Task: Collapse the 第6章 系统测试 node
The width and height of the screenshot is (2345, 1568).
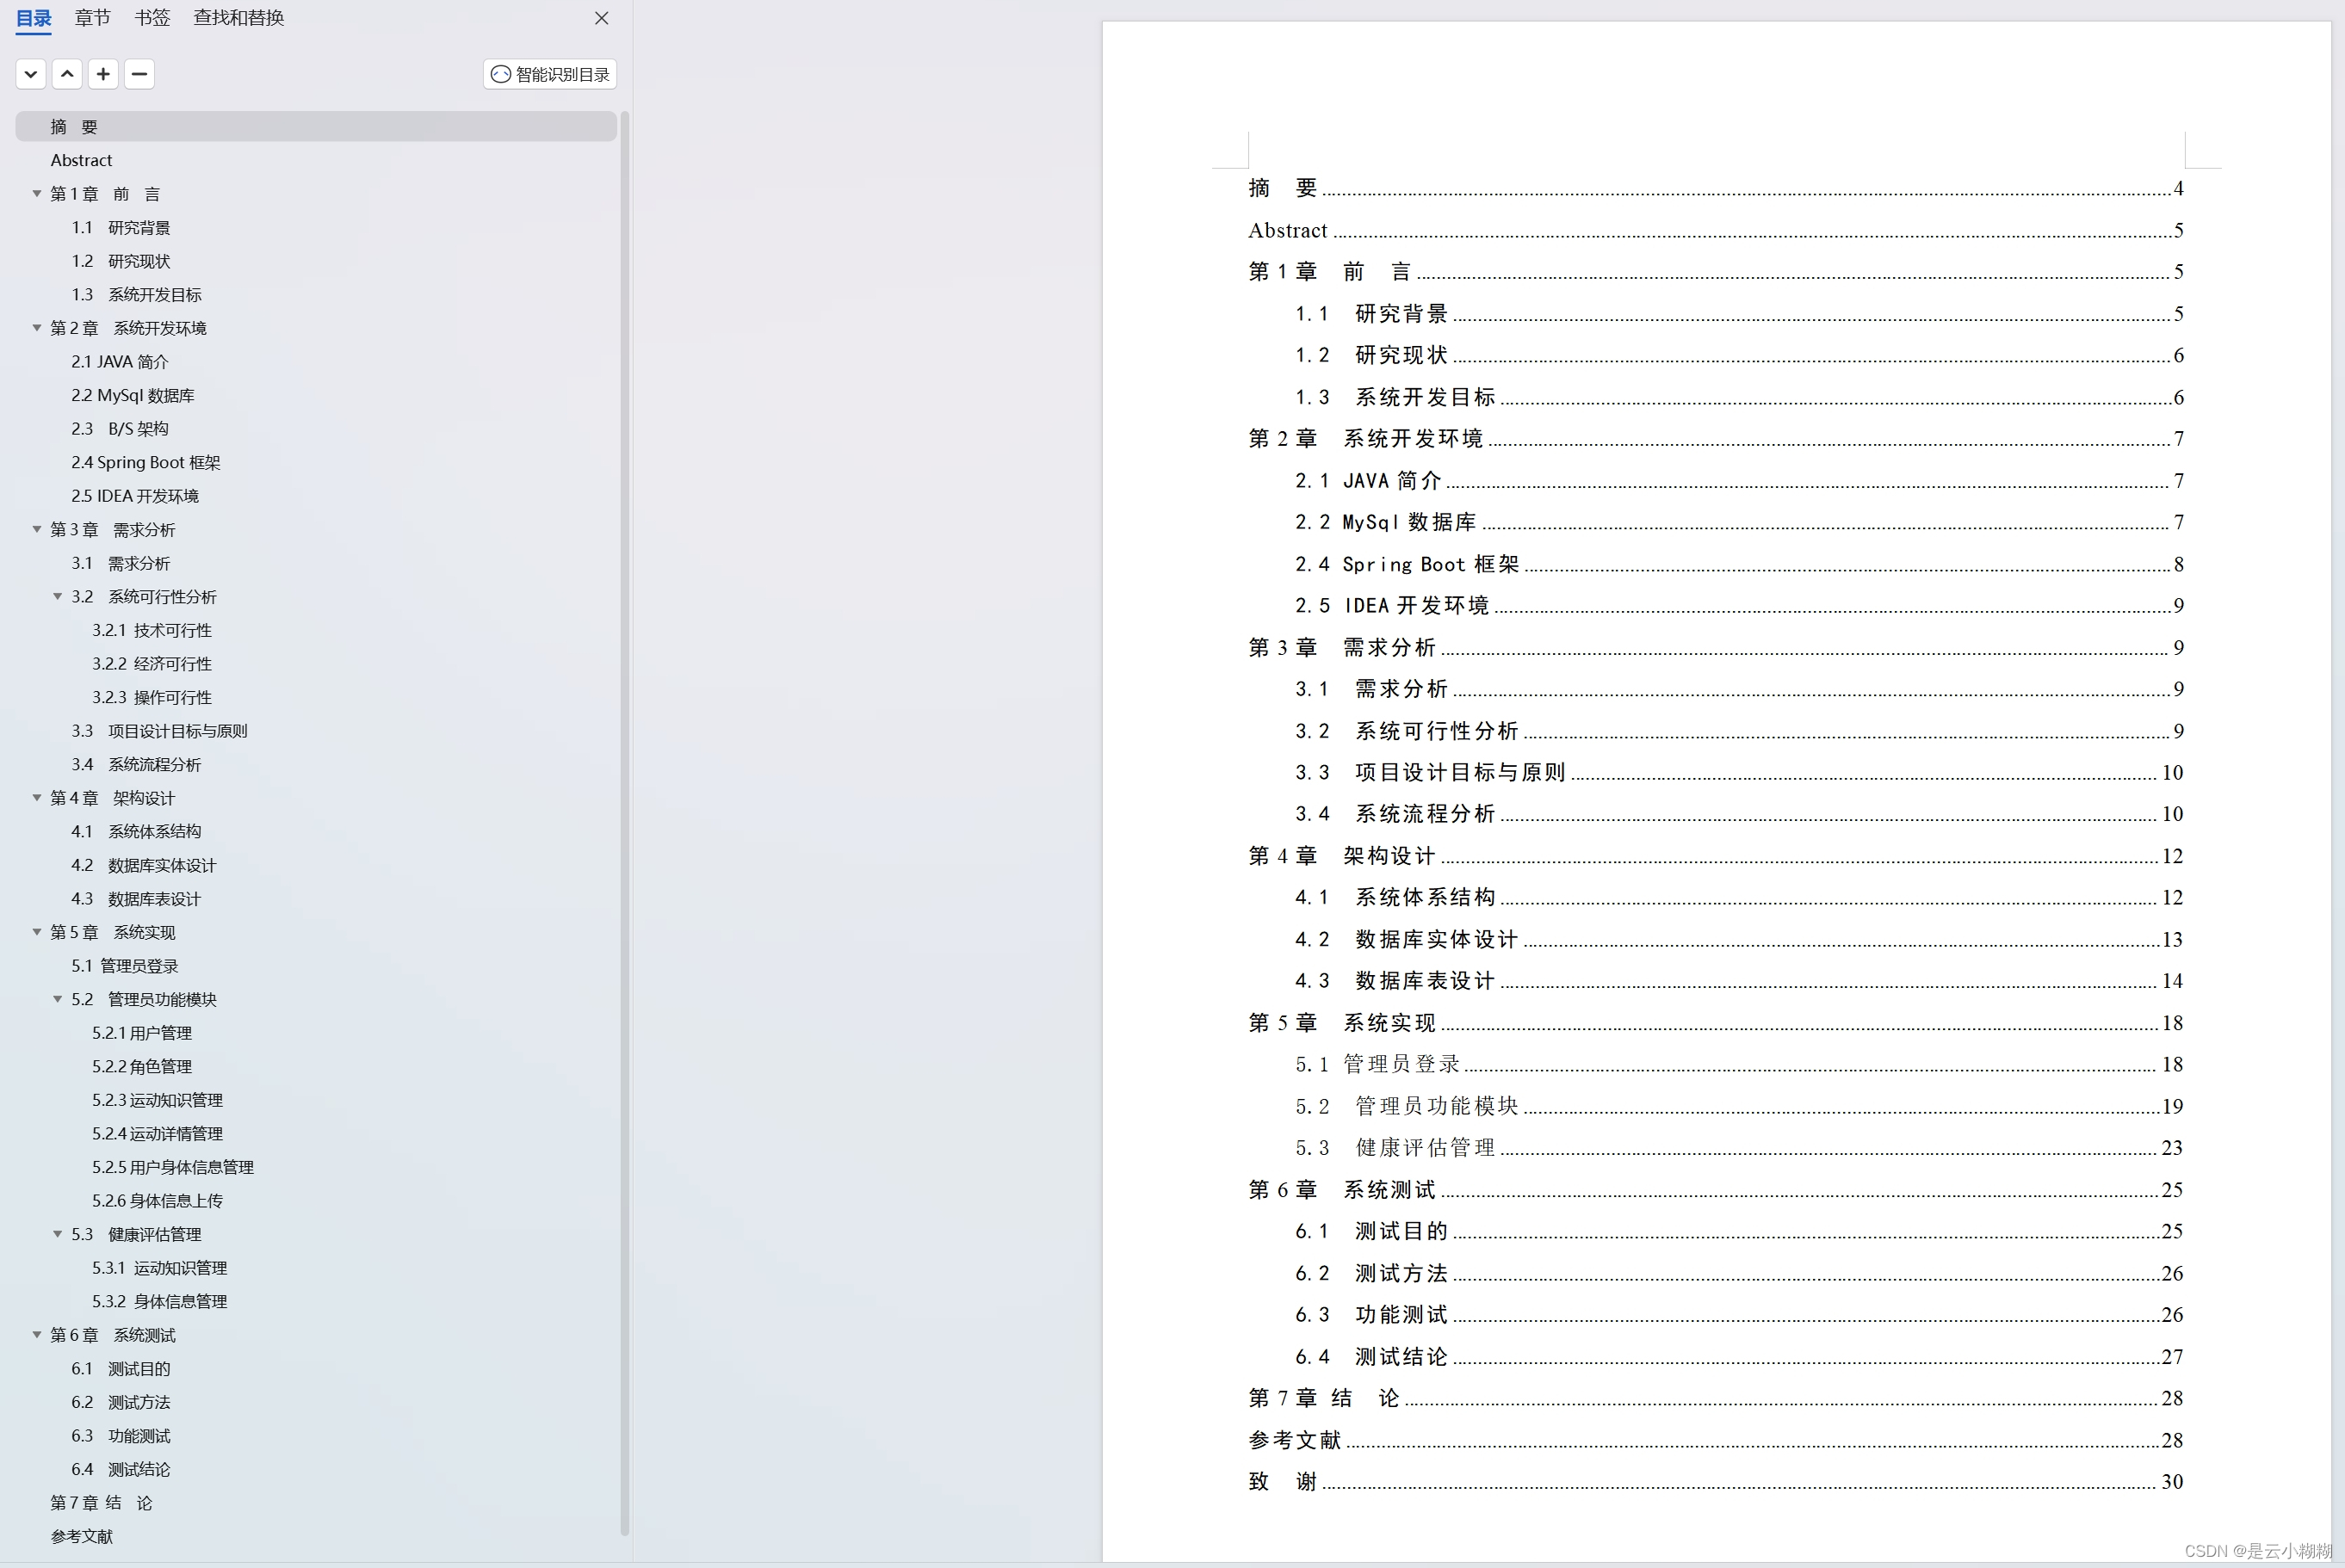Action: point(37,1335)
